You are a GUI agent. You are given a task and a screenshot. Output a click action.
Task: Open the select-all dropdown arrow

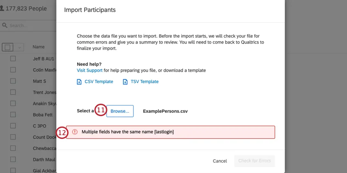(19, 47)
